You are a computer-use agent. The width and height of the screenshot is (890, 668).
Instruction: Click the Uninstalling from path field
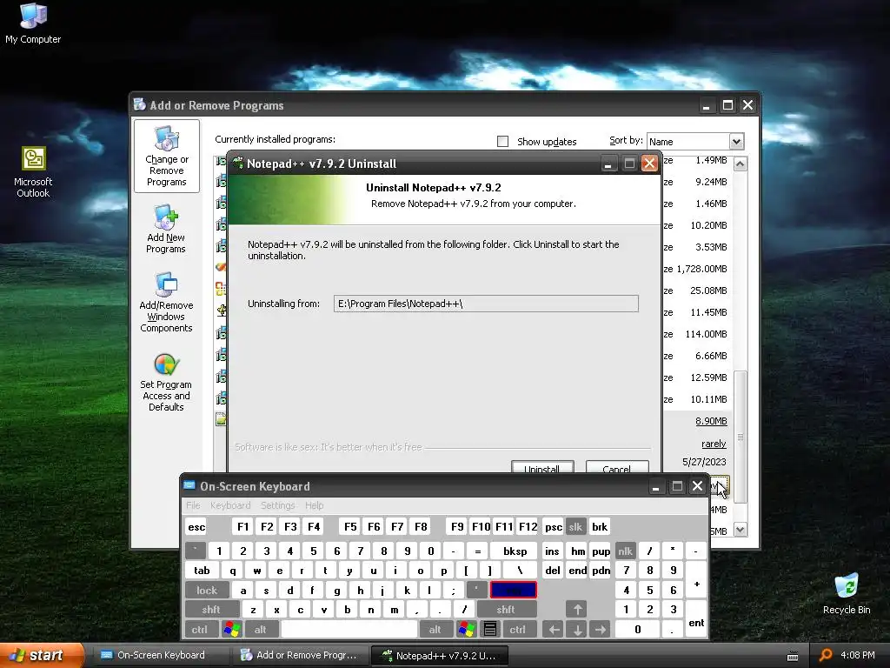[486, 304]
